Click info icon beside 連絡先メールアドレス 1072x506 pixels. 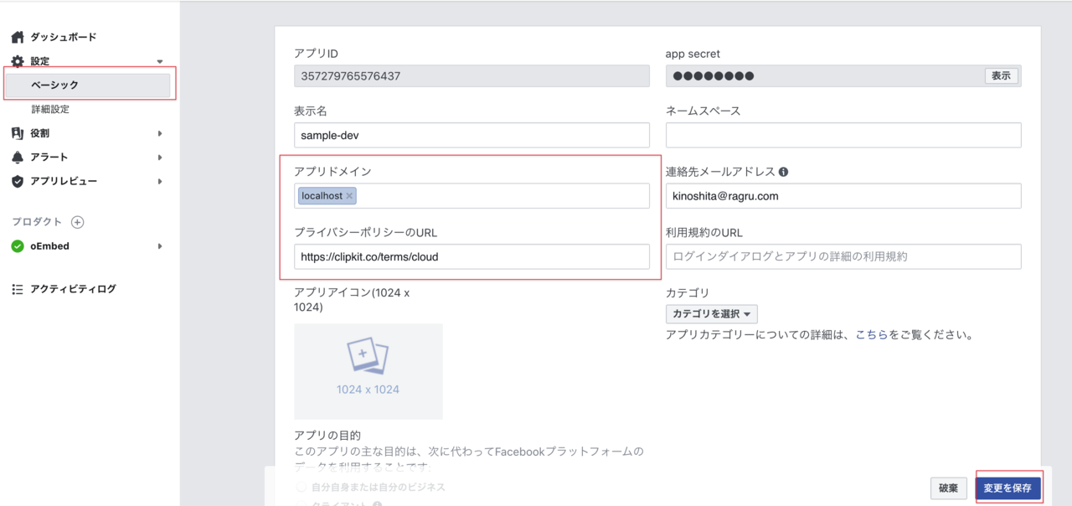tap(783, 172)
